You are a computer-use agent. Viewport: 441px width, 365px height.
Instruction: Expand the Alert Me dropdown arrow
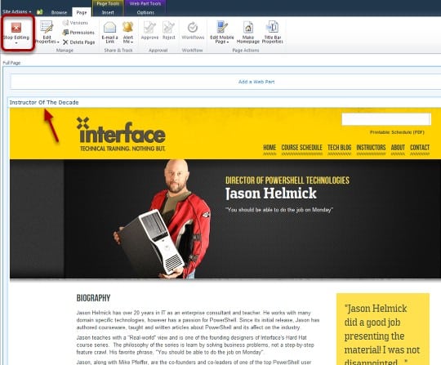pos(132,42)
